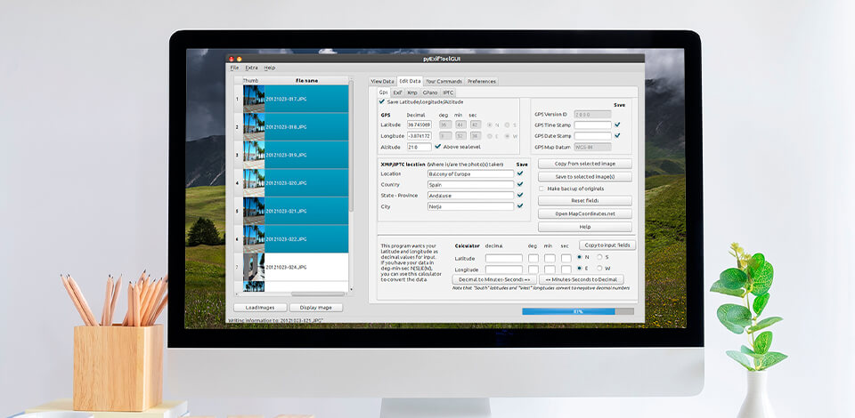
Task: Open the Help menu
Action: tap(269, 68)
